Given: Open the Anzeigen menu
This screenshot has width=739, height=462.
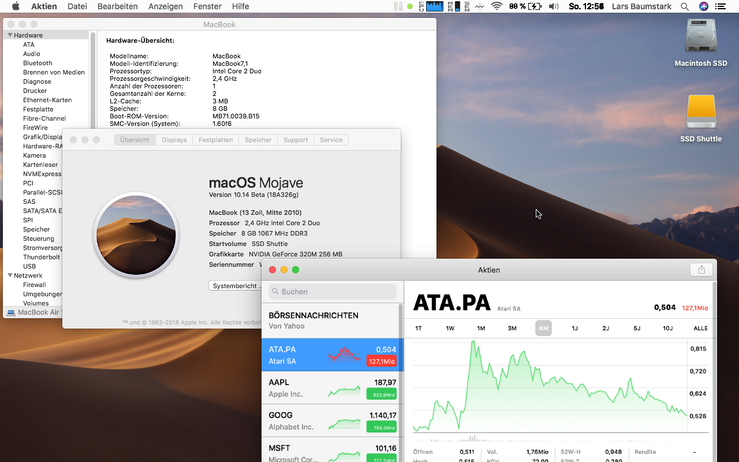Looking at the screenshot, I should pos(166,6).
